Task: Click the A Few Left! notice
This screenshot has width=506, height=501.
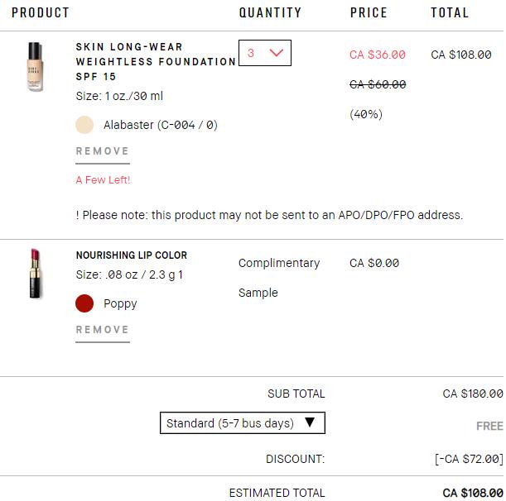Action: [103, 180]
